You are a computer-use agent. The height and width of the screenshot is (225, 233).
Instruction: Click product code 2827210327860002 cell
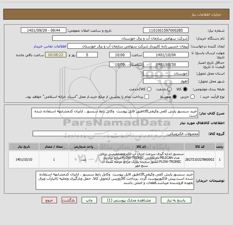pyautogui.click(x=200, y=159)
